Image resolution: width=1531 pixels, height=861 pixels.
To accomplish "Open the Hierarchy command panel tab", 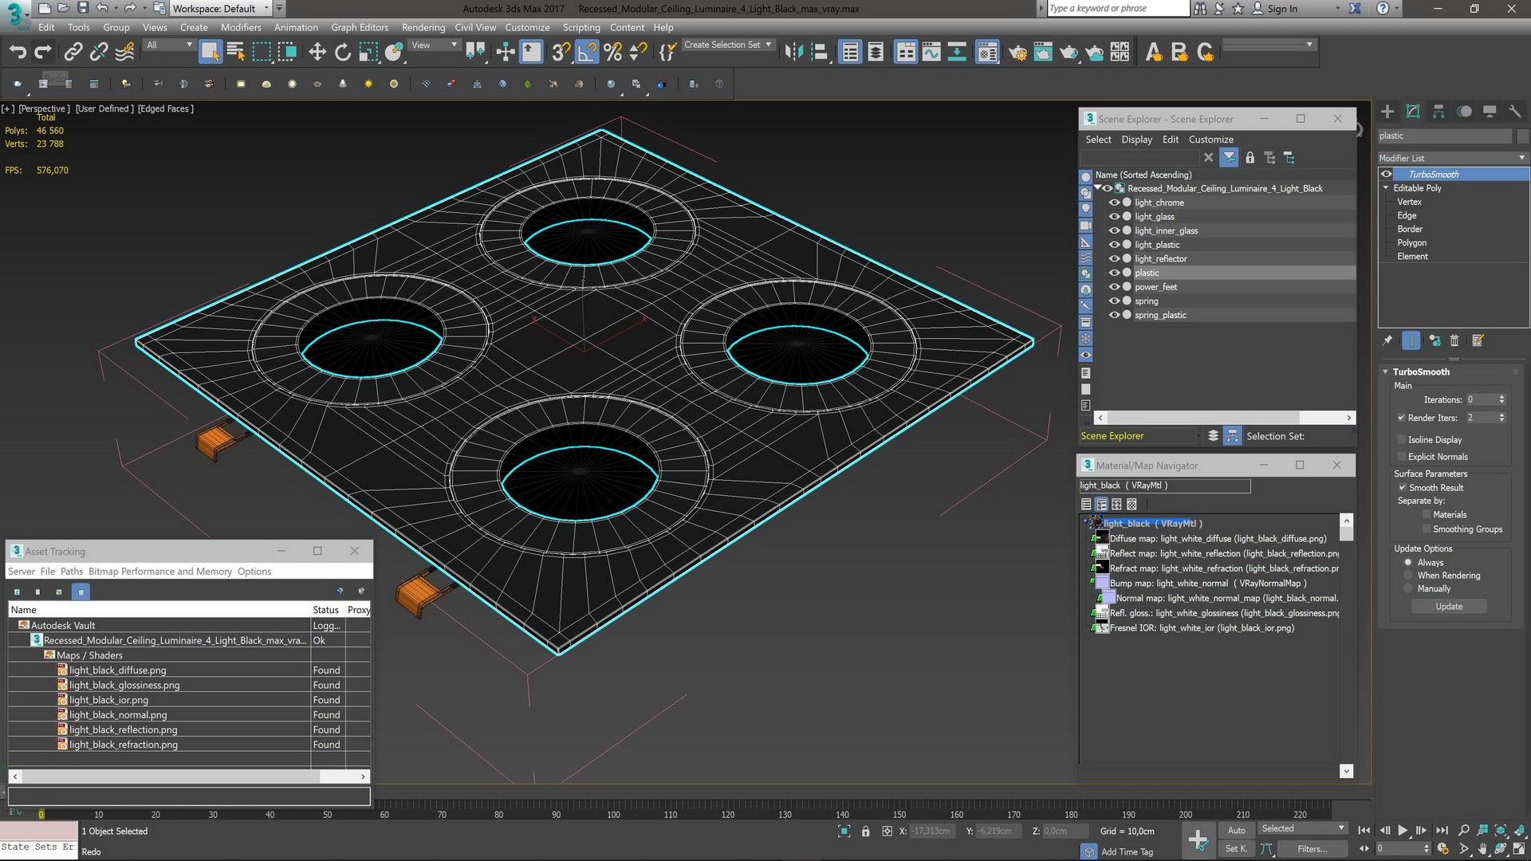I will point(1439,112).
